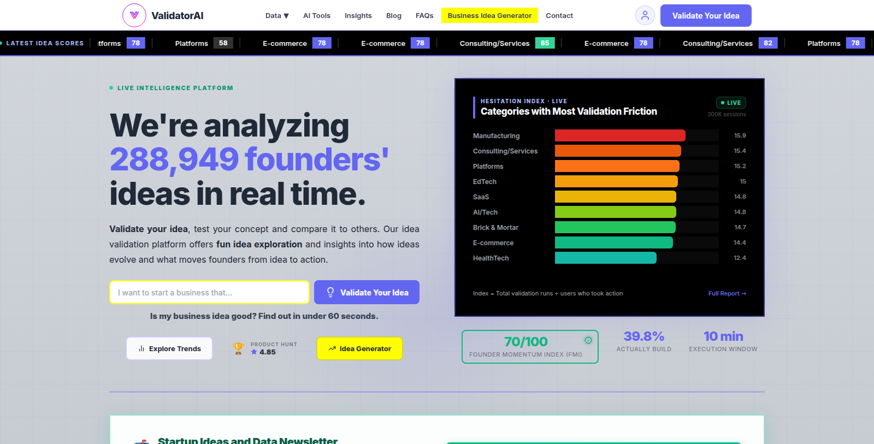Click the ValidatorAI logo icon

pyautogui.click(x=134, y=15)
